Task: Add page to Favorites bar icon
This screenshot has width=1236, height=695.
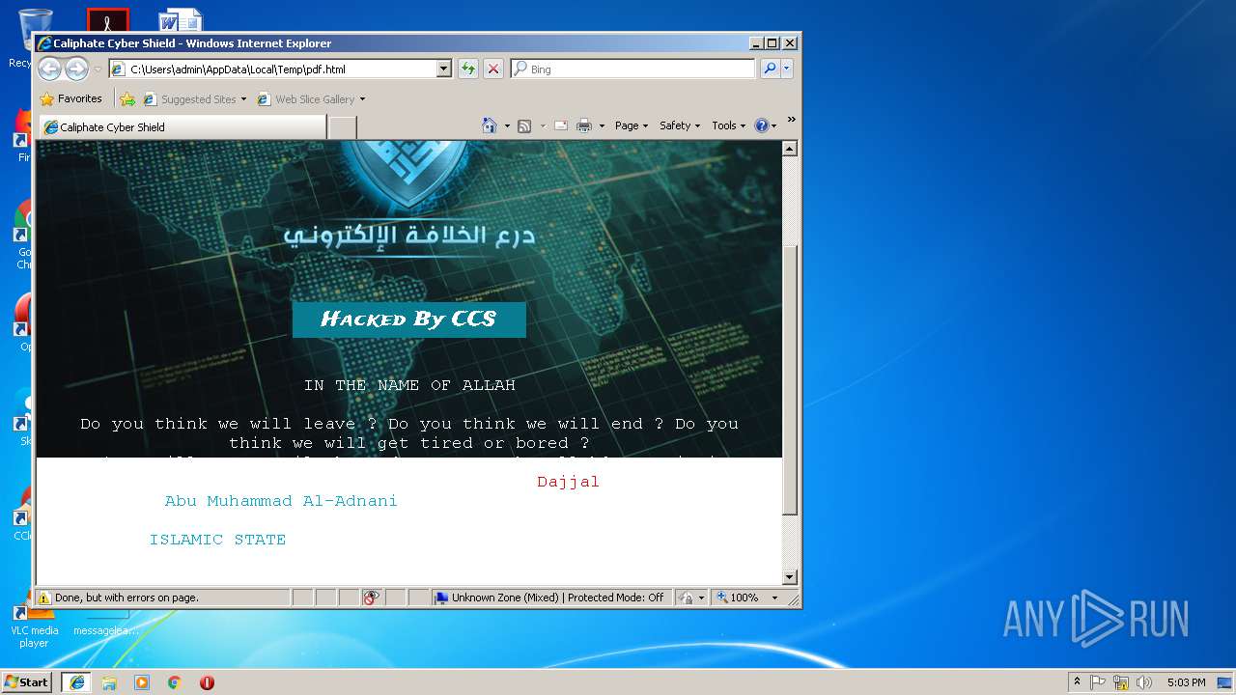Action: 126,98
